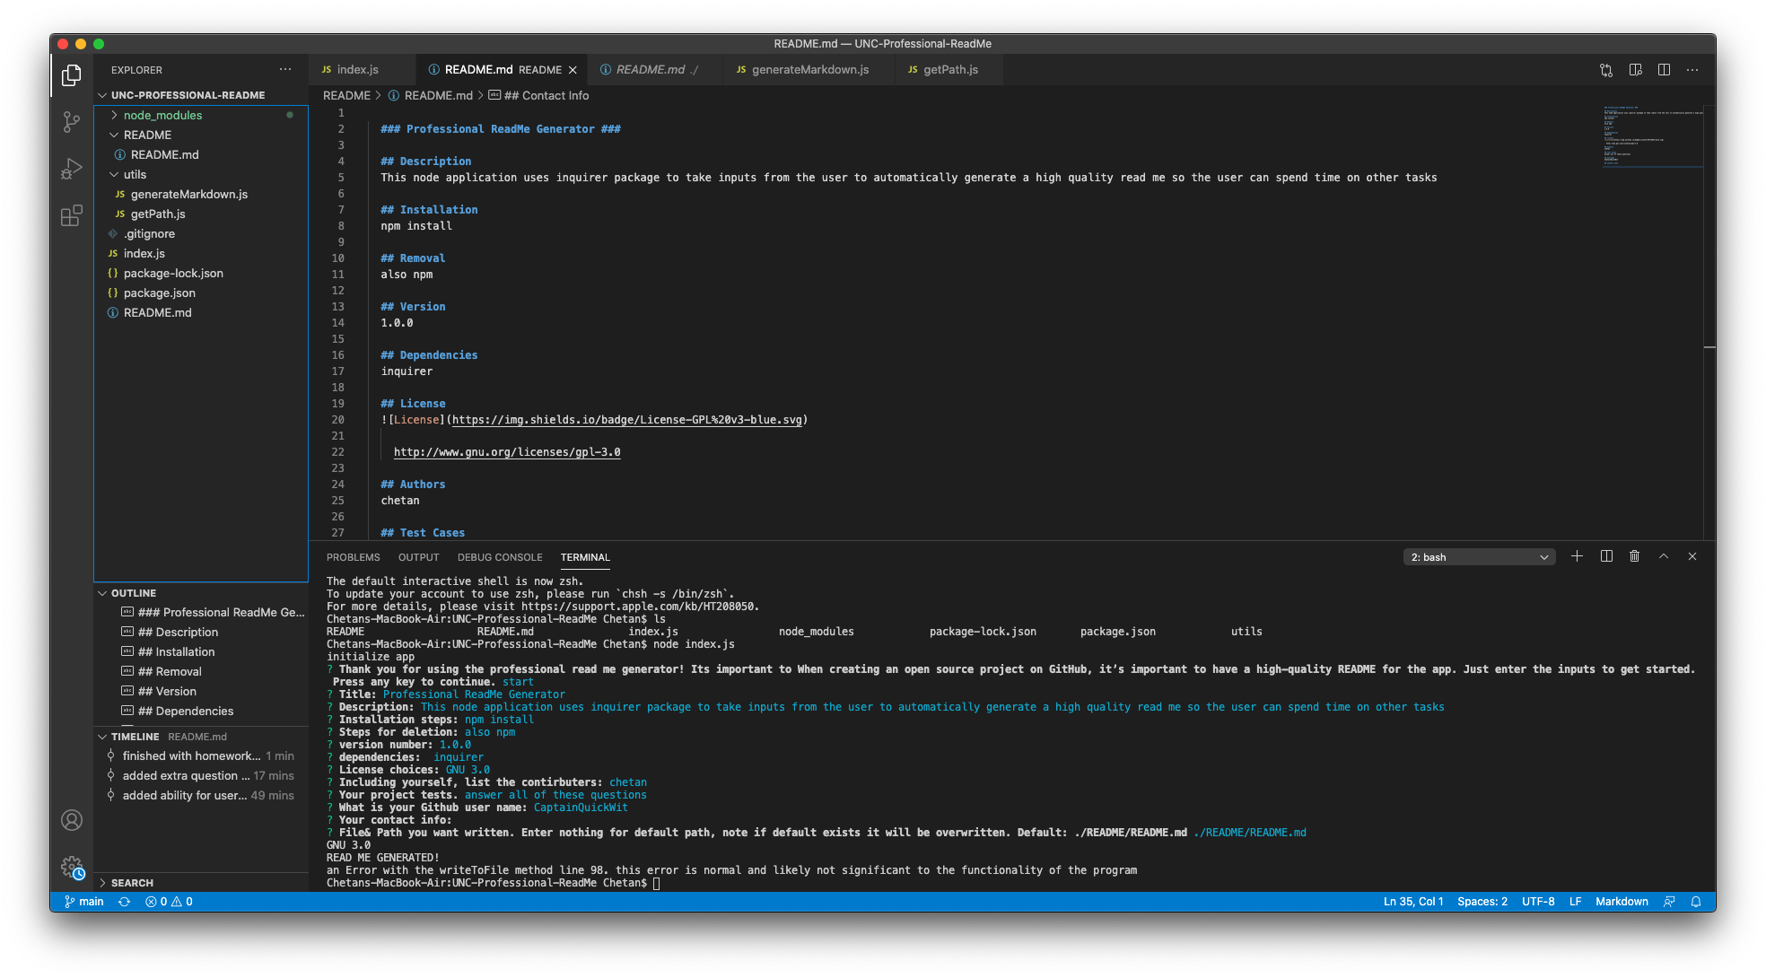
Task: Click the synchronize changes icon in status bar
Action: 124,902
